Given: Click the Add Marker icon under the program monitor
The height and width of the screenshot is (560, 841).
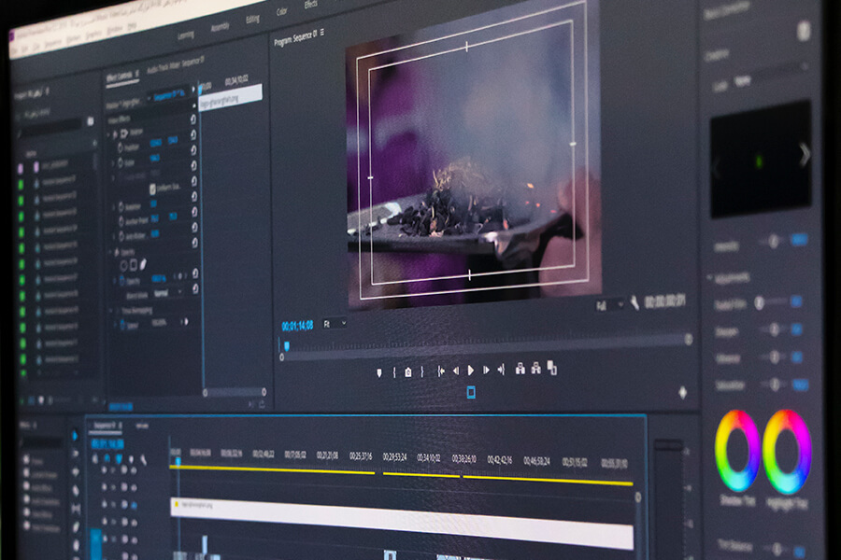Looking at the screenshot, I should (x=379, y=372).
